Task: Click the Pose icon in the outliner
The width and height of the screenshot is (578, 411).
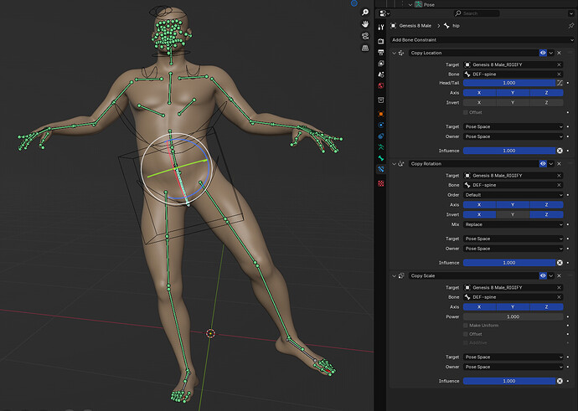Action: (x=418, y=4)
